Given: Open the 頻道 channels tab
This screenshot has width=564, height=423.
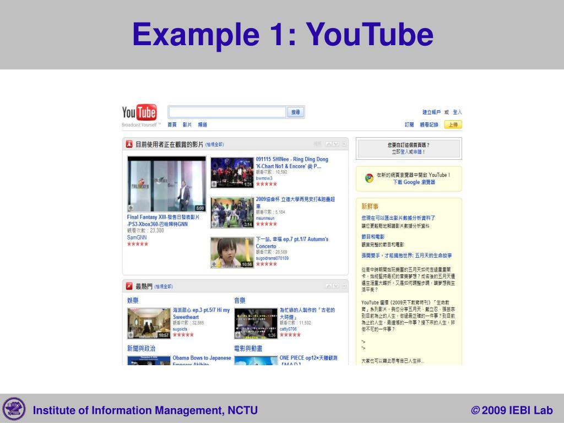Looking at the screenshot, I should (203, 124).
